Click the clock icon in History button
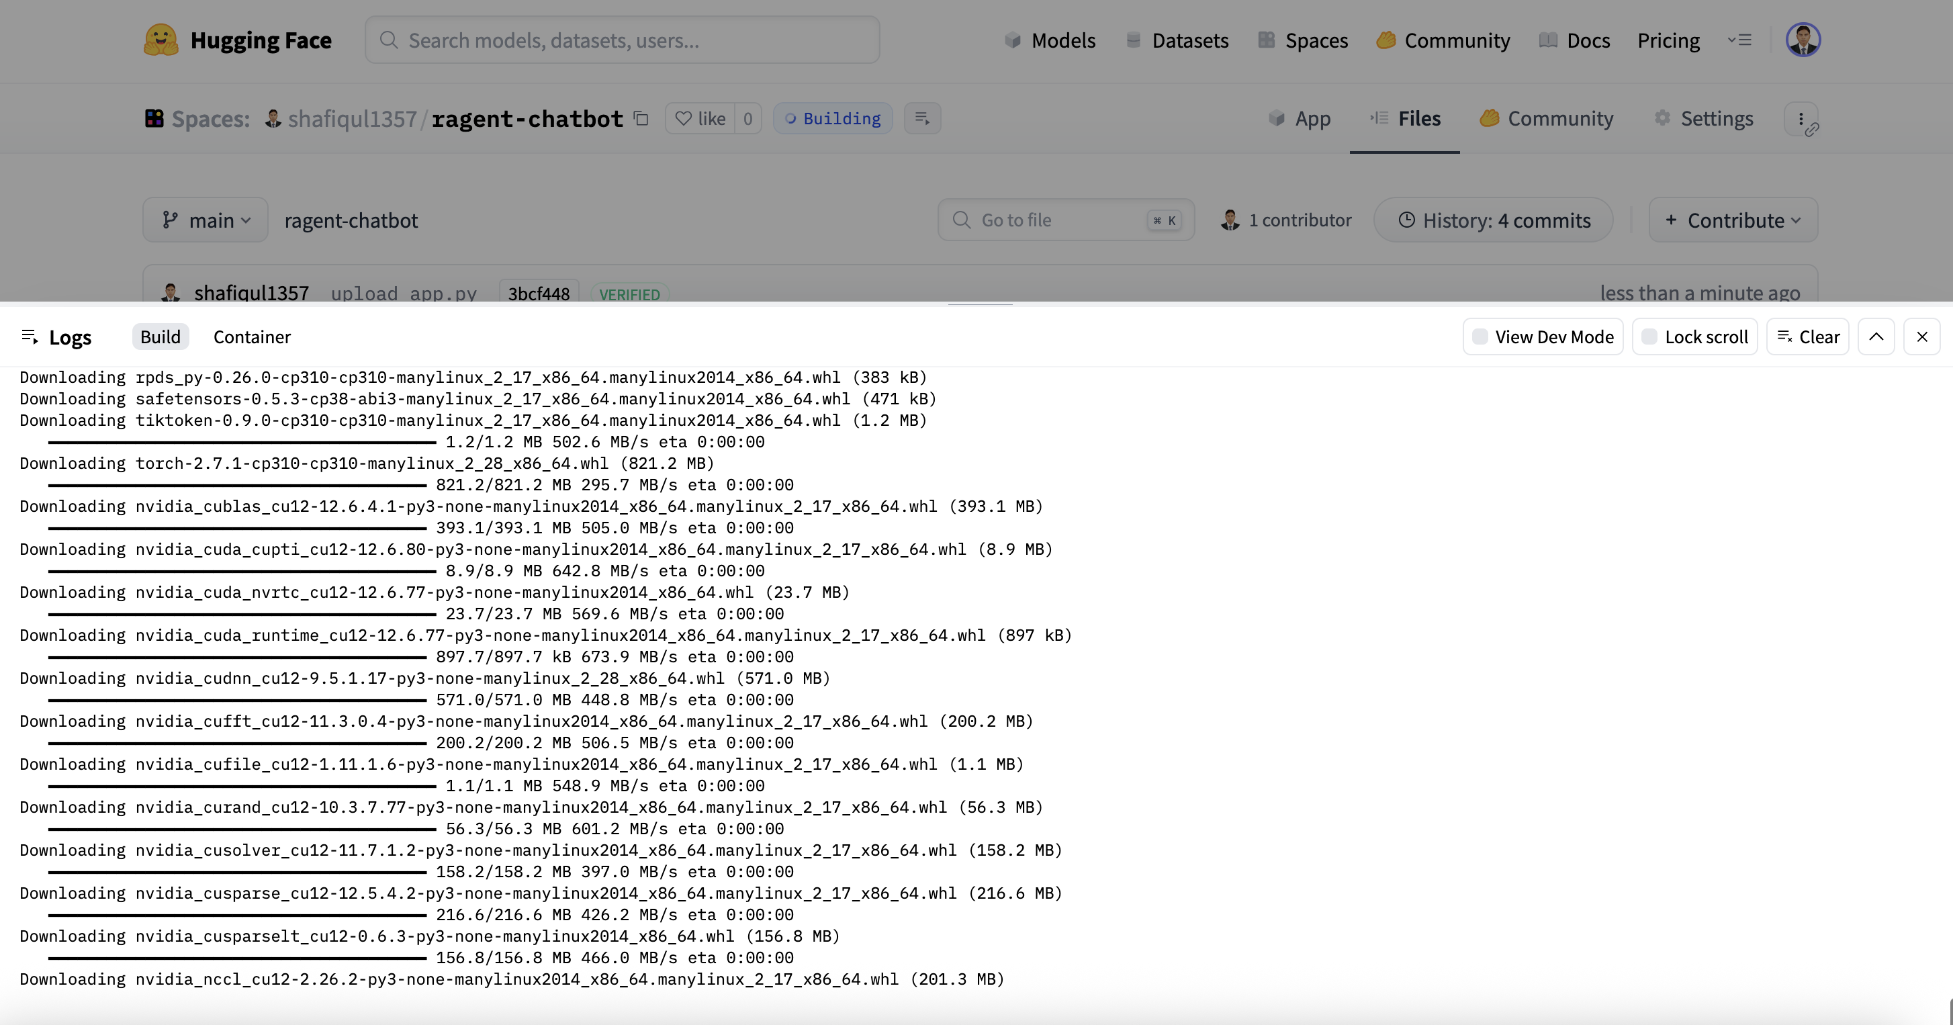The image size is (1953, 1025). 1406,220
